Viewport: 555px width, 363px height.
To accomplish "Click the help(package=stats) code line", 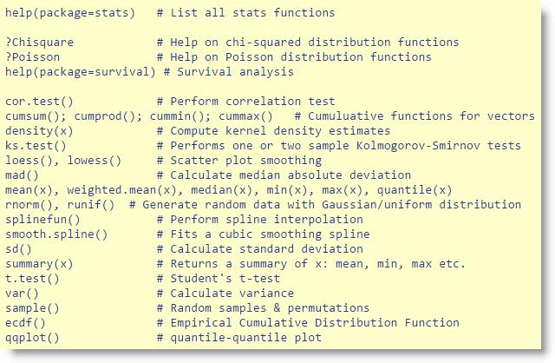I will pyautogui.click(x=70, y=13).
